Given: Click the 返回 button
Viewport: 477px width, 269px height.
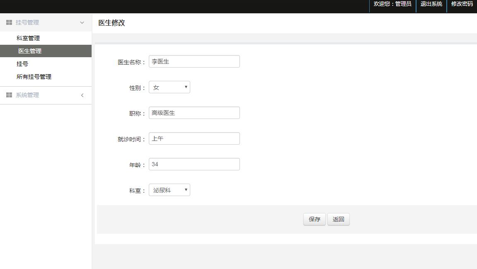Looking at the screenshot, I should click(x=338, y=219).
